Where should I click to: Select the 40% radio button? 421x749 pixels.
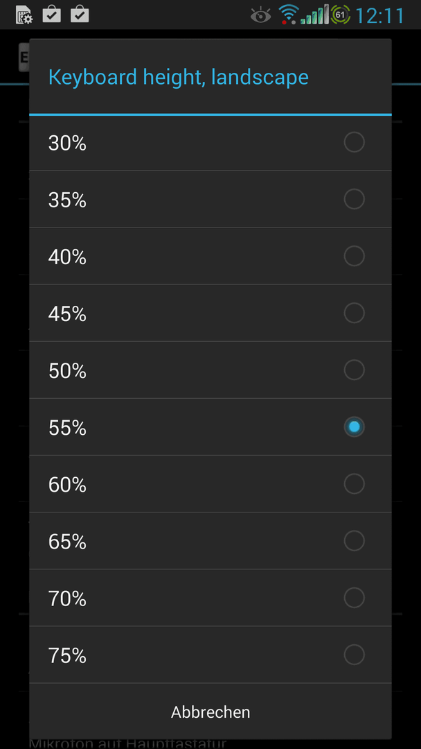(354, 256)
